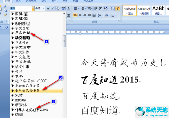
Task: Select font 华文彩云 in list
Action: 36,23
